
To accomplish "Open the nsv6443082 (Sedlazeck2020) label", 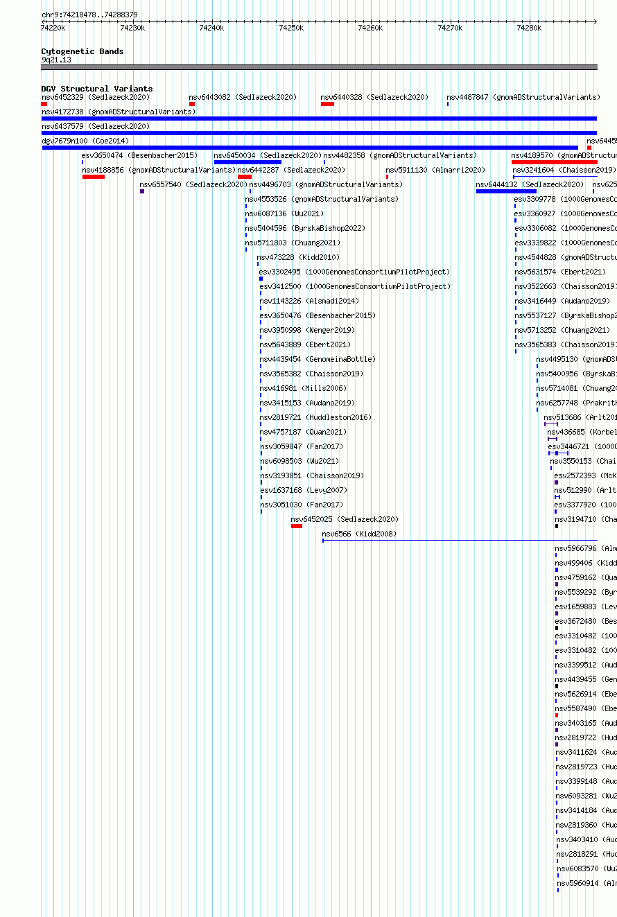I will (x=243, y=97).
